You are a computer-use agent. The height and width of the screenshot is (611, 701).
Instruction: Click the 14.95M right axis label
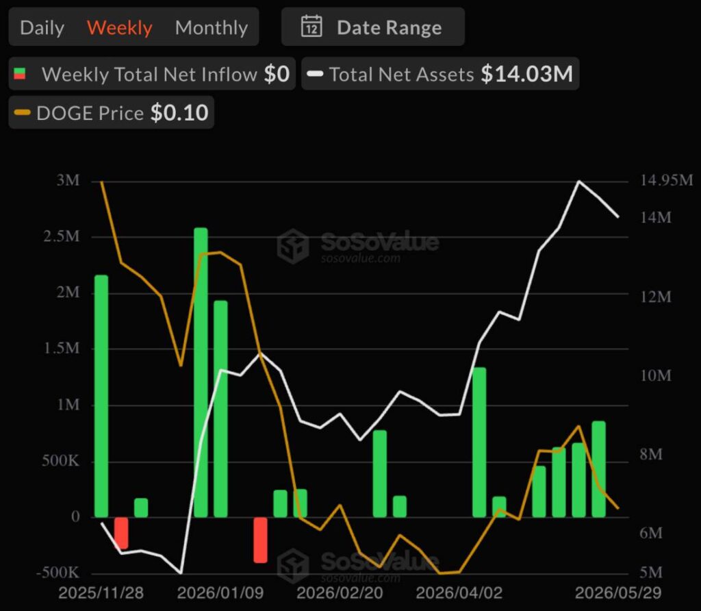667,180
